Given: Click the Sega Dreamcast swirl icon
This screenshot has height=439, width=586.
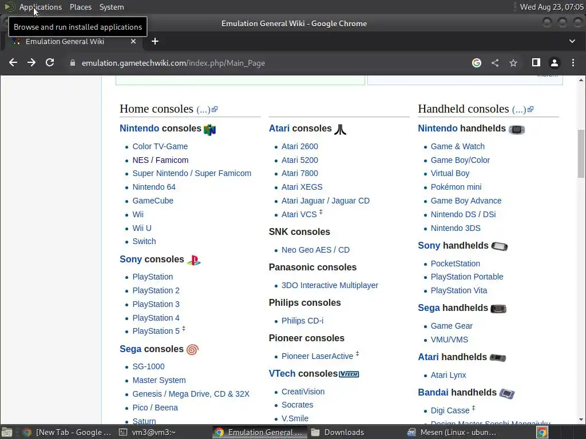Looking at the screenshot, I should pyautogui.click(x=192, y=349).
